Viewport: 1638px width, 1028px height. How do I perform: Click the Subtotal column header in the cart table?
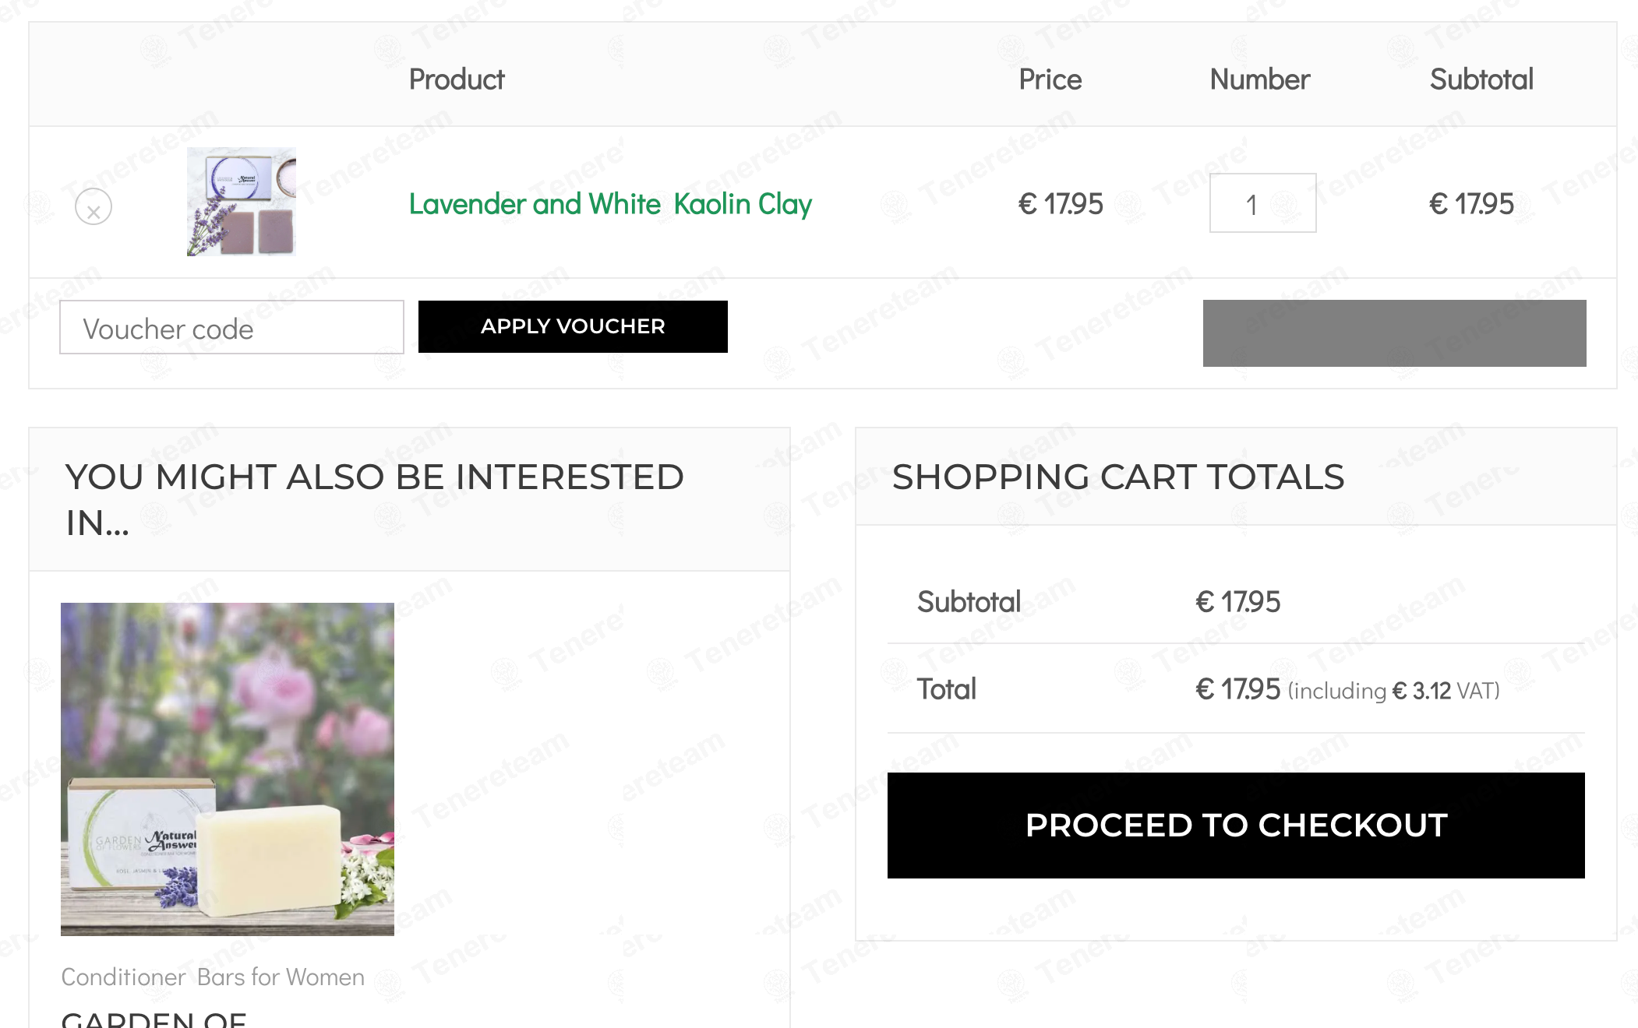[x=1481, y=79]
